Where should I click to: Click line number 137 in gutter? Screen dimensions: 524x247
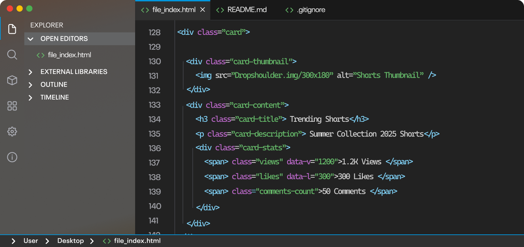(154, 163)
